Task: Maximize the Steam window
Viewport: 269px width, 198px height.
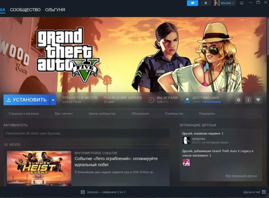Action: click(x=258, y=3)
